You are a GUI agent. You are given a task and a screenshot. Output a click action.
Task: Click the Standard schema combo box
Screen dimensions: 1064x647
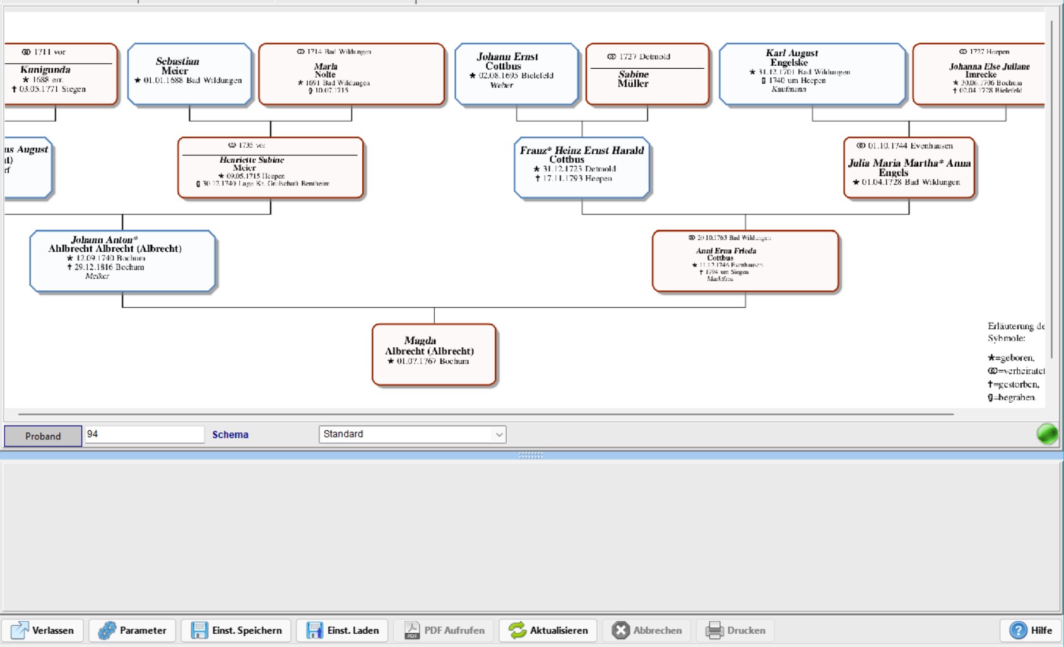405,434
